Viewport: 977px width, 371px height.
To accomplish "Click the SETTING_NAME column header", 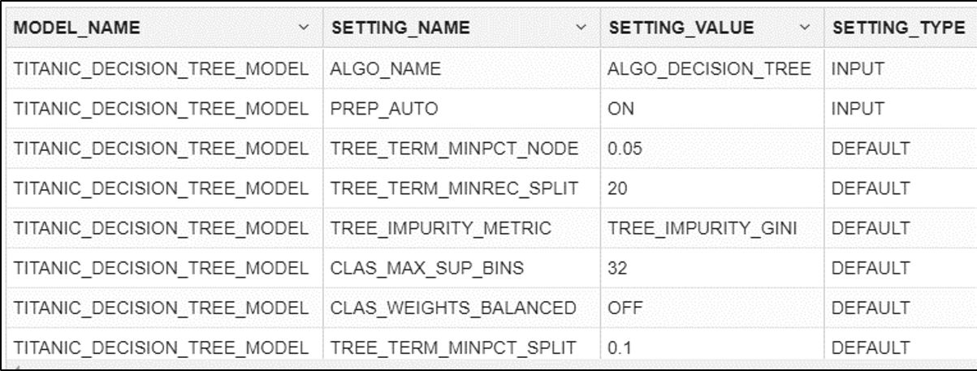I will [x=400, y=28].
